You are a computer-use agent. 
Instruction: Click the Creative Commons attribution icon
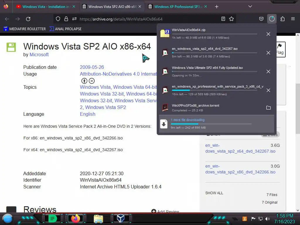[84, 81]
